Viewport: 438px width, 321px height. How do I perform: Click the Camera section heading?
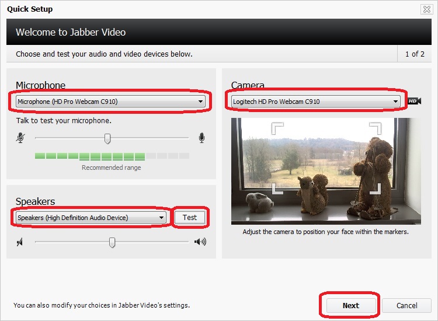click(x=248, y=85)
